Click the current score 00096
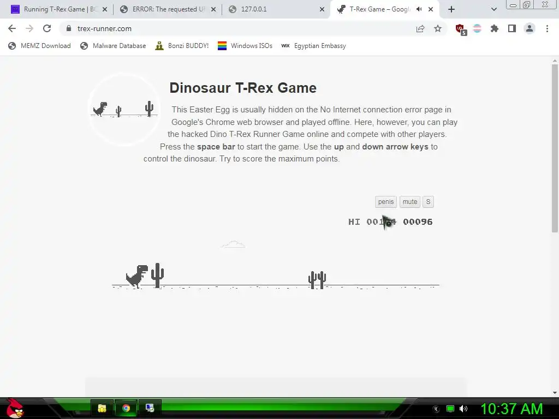This screenshot has height=419, width=559. [x=418, y=222]
